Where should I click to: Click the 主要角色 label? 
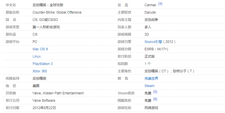pyautogui.click(x=124, y=71)
